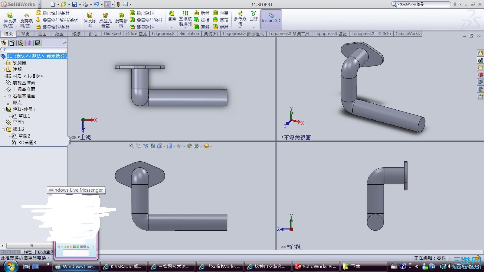Image resolution: width=484 pixels, height=272 pixels.
Task: Expand the manager panel tabs chevron
Action: point(64,43)
